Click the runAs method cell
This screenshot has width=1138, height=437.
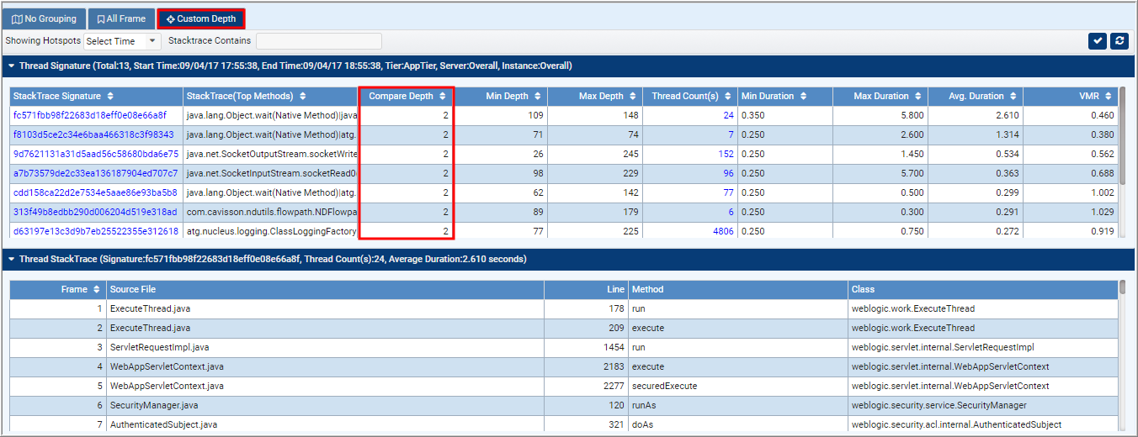tap(738, 405)
